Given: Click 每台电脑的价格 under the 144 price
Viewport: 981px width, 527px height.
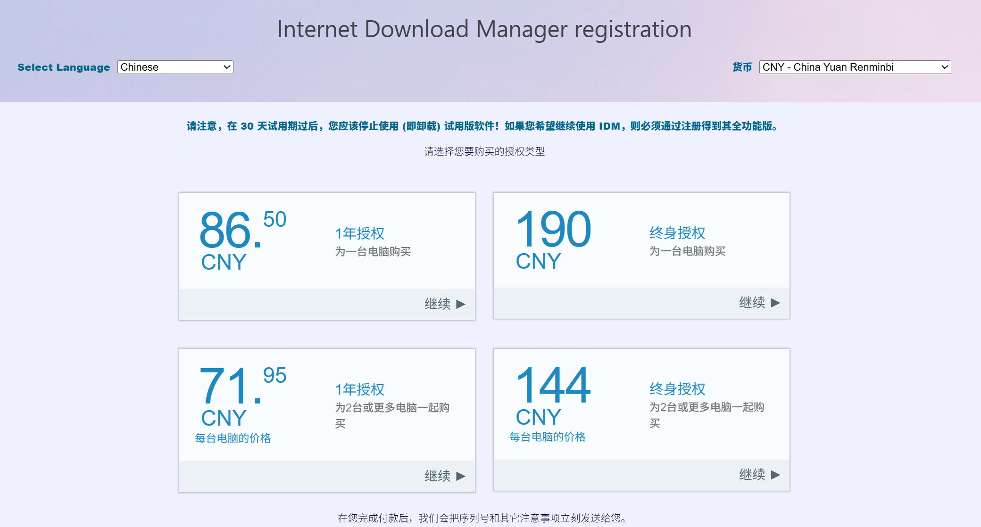Looking at the screenshot, I should click(x=547, y=437).
